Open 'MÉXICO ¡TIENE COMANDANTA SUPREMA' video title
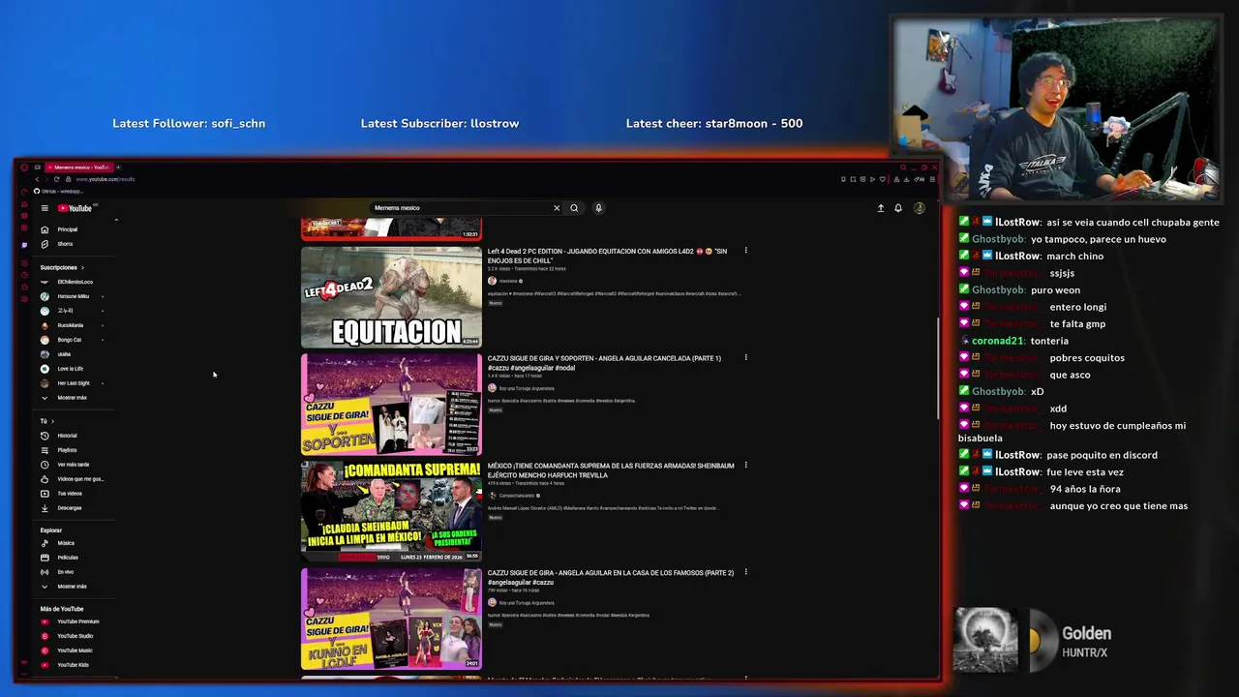The height and width of the screenshot is (697, 1239). [611, 470]
